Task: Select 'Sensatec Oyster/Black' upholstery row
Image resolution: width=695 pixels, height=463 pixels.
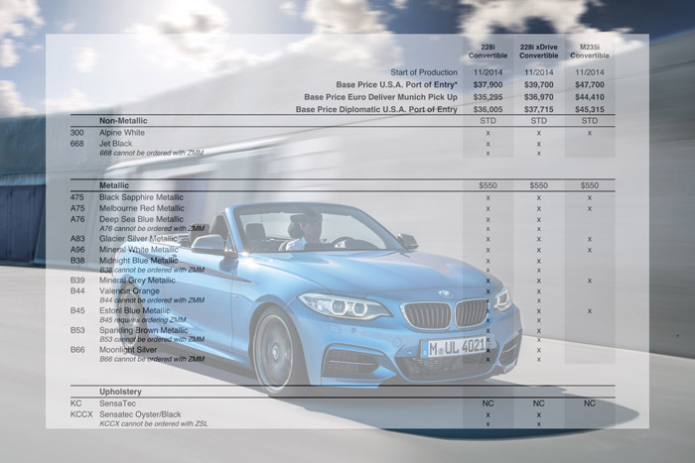Action: (343, 414)
